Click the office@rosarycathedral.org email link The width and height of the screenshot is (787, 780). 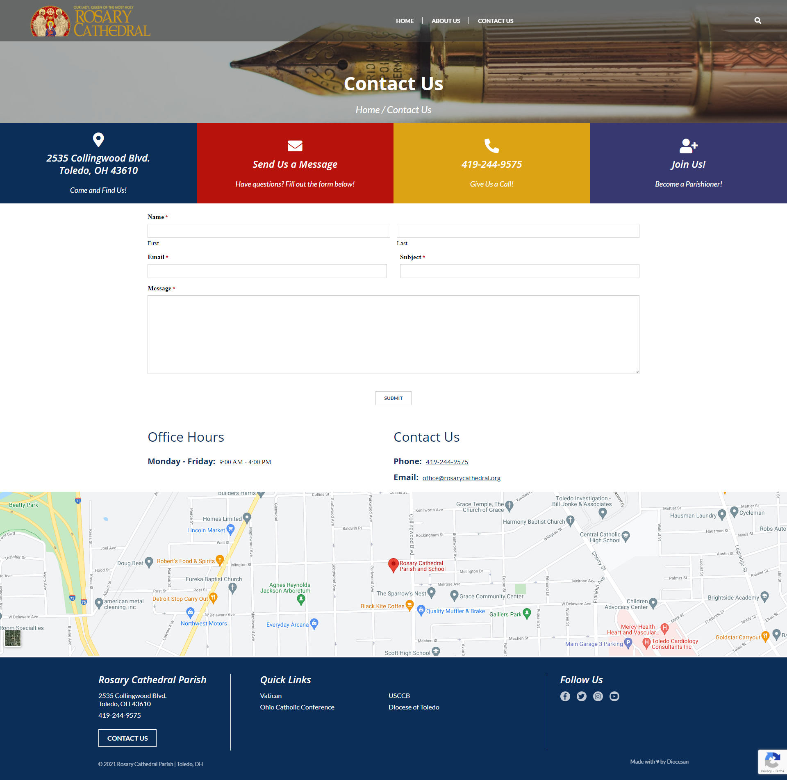pos(461,478)
